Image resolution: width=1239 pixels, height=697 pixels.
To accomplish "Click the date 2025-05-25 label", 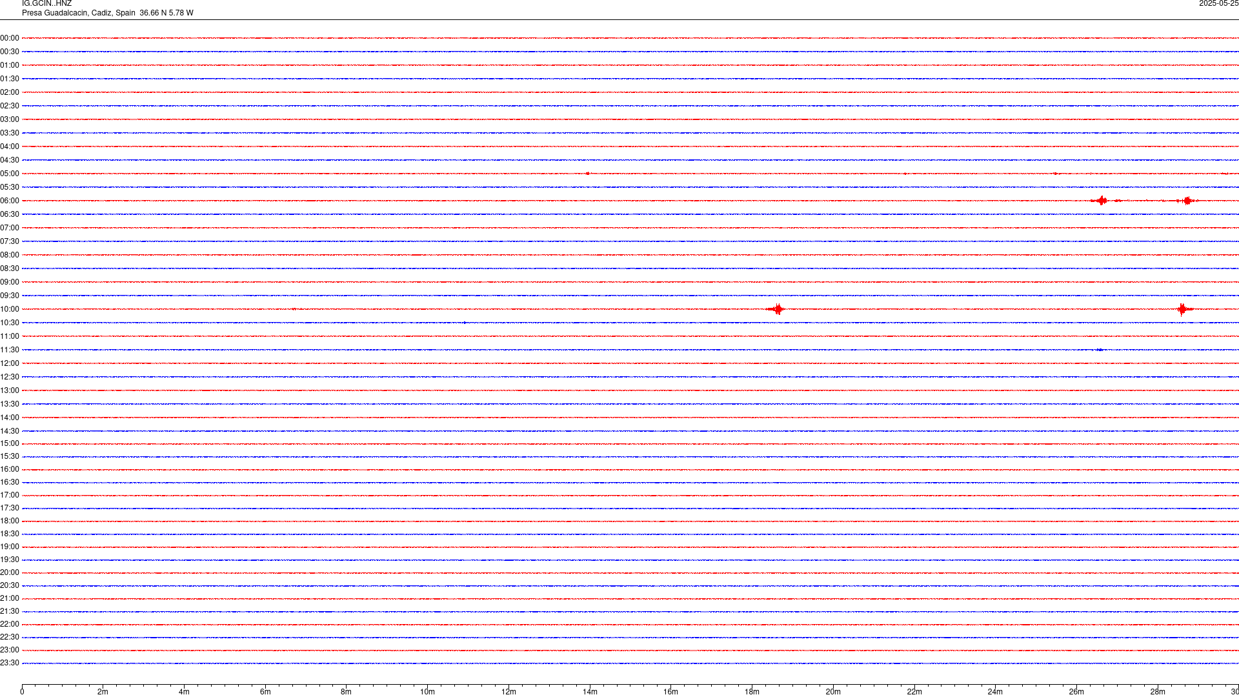I will (1218, 3).
